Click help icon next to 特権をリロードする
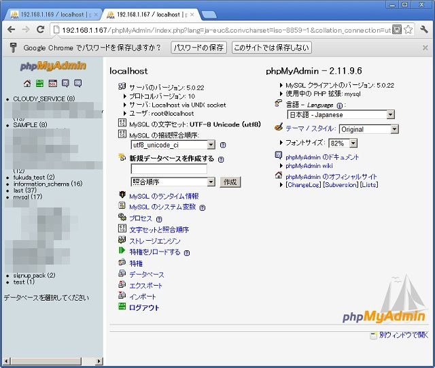The height and width of the screenshot is (368, 435). pos(187,253)
